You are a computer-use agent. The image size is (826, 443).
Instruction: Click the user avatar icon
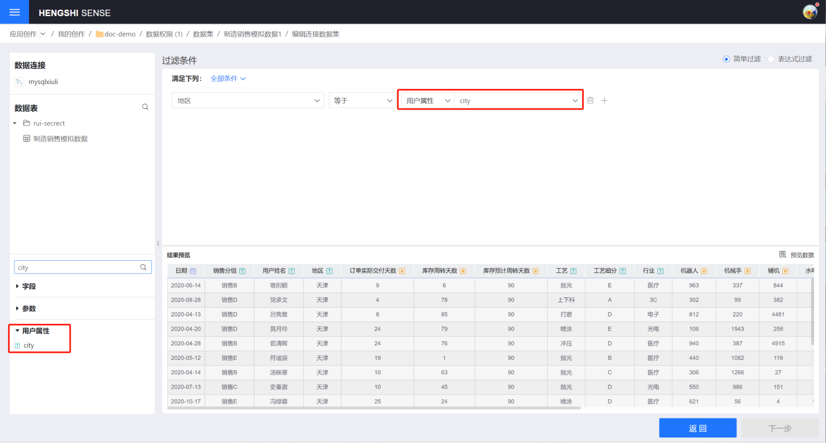pyautogui.click(x=809, y=12)
